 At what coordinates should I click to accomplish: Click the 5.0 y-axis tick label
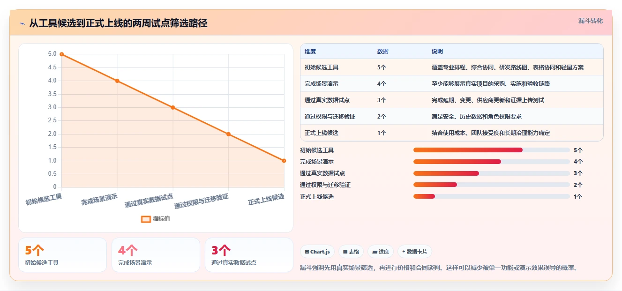pyautogui.click(x=52, y=54)
